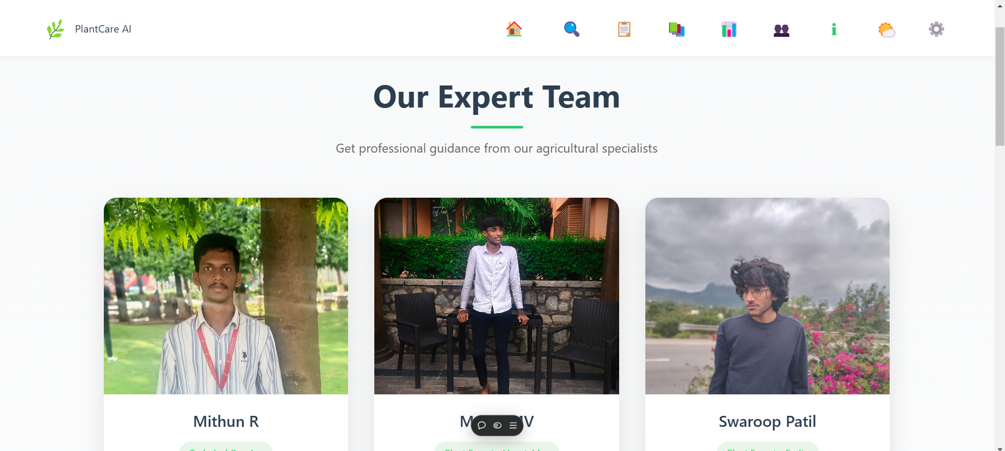Open the clipboard notes icon
Screen dimensions: 1005x451
coord(624,29)
